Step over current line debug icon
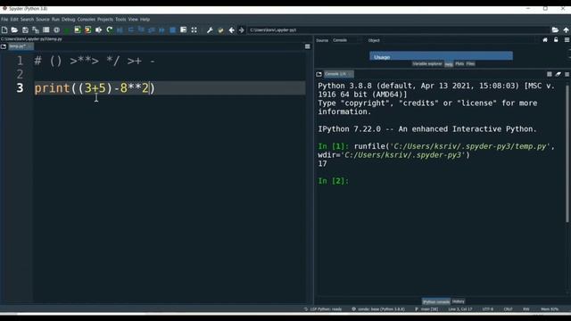The image size is (571, 321). pyautogui.click(x=130, y=30)
